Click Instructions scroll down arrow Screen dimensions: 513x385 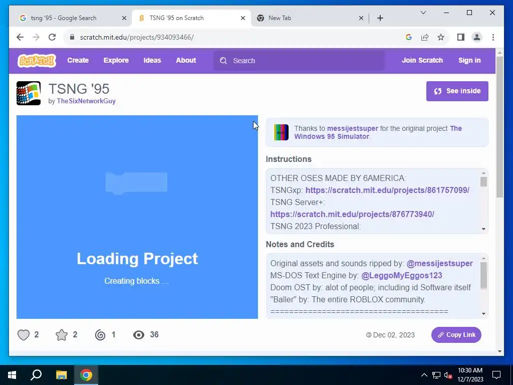pyautogui.click(x=483, y=229)
